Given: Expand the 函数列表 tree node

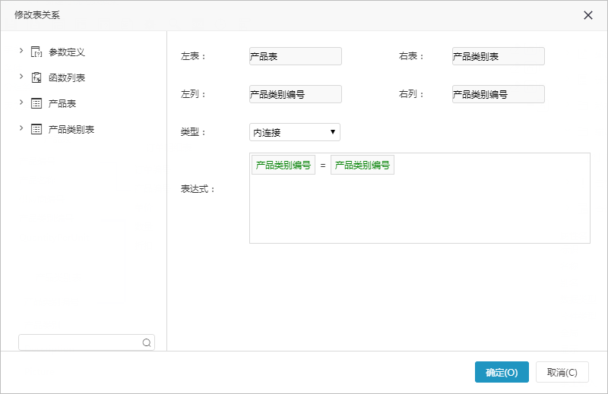Looking at the screenshot, I should coord(21,77).
